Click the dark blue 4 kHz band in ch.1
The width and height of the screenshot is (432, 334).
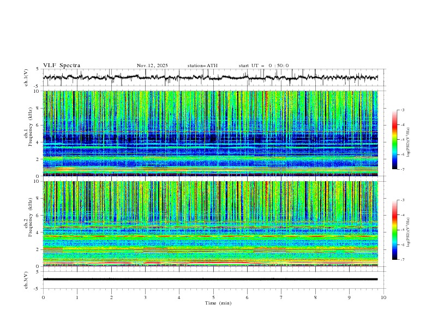click(x=211, y=137)
